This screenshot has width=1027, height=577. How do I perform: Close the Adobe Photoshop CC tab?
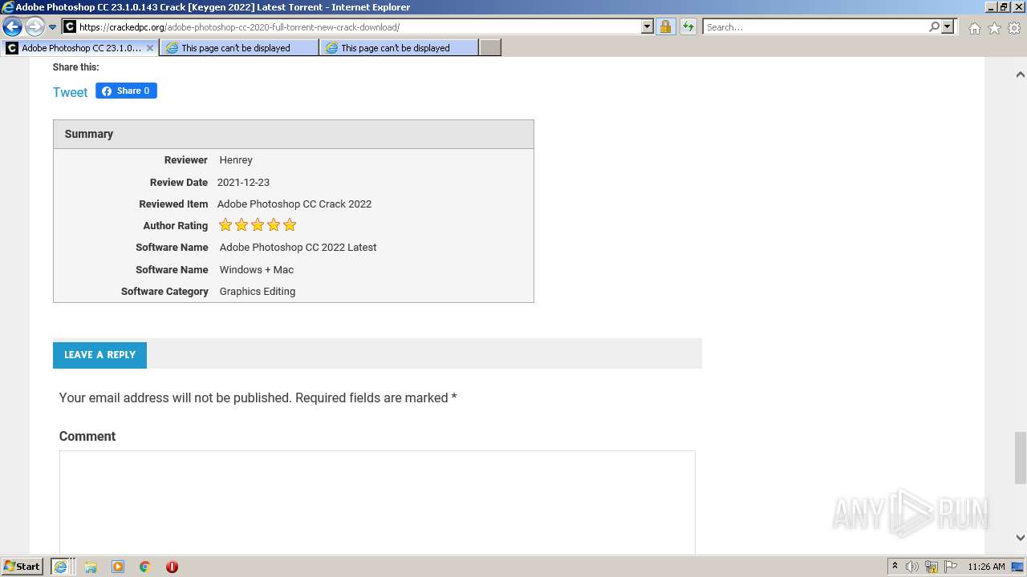(150, 48)
